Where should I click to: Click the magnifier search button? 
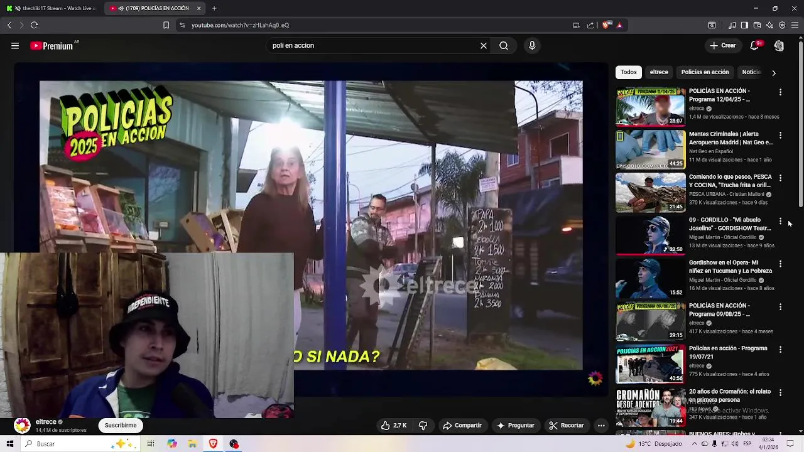point(504,45)
